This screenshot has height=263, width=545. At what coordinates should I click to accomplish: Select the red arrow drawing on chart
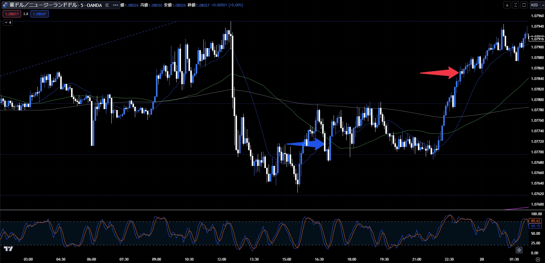click(x=439, y=72)
